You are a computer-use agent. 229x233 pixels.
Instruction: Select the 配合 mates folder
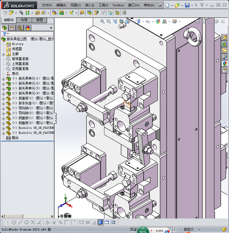[15, 138]
